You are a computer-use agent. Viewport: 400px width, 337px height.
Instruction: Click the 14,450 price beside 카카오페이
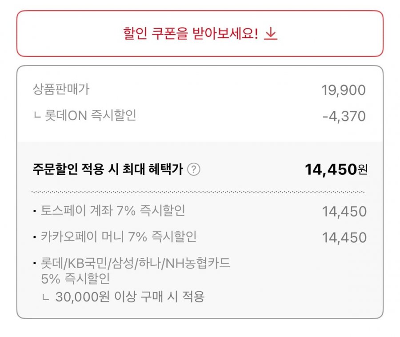[x=344, y=237]
